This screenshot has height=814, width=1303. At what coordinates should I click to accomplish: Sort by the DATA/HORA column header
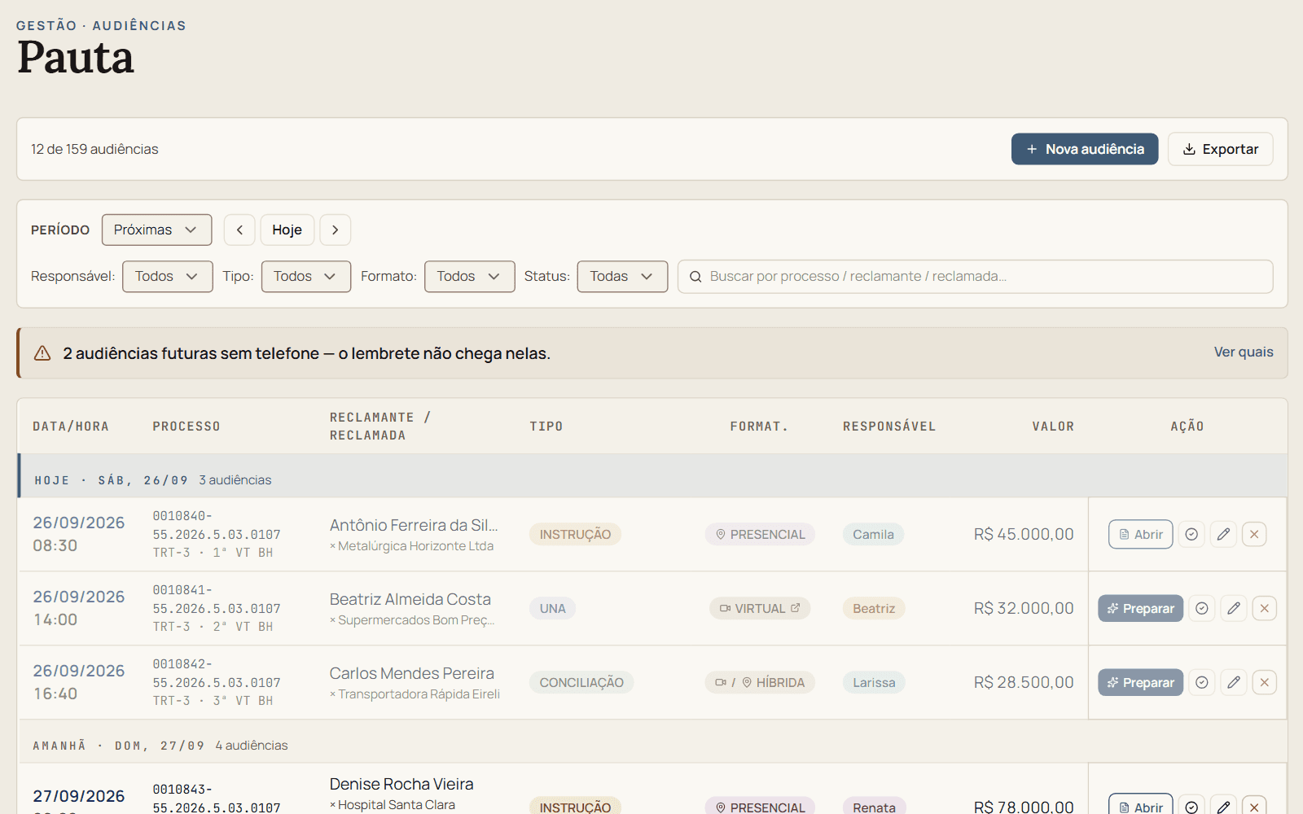click(71, 427)
